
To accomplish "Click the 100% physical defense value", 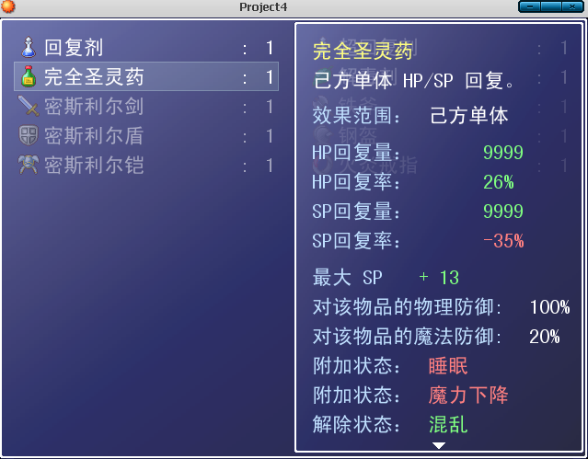I will [x=549, y=307].
